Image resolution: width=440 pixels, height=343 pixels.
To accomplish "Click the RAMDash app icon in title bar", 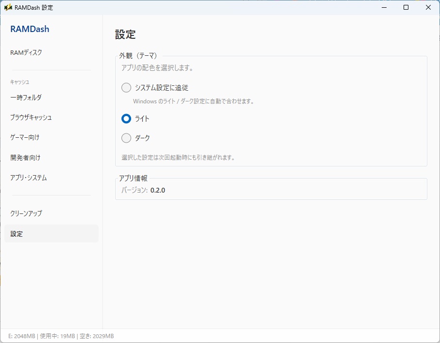I will (8, 7).
